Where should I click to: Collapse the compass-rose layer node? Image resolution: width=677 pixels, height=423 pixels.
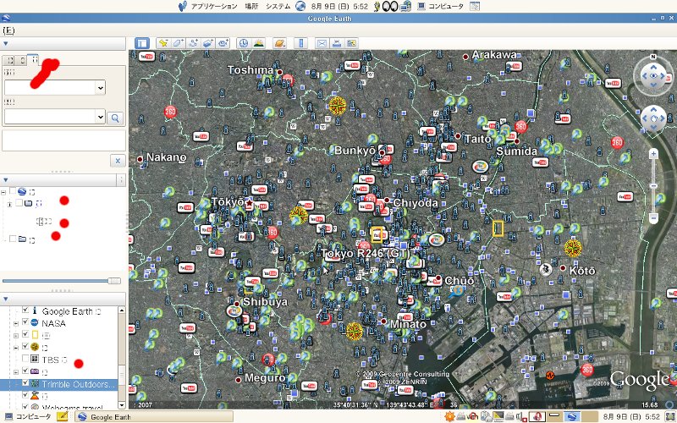pos(16,347)
